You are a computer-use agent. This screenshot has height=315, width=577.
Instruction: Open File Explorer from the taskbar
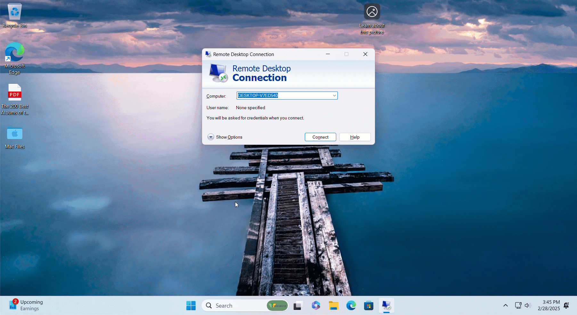tap(334, 305)
